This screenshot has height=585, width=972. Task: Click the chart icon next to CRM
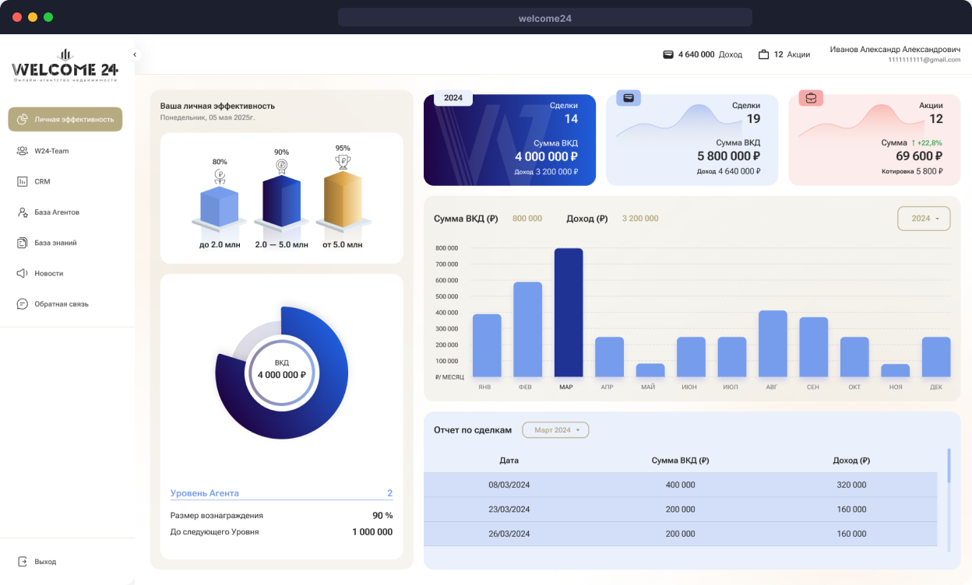click(22, 181)
